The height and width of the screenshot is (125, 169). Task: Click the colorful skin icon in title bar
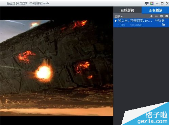[x=152, y=3]
